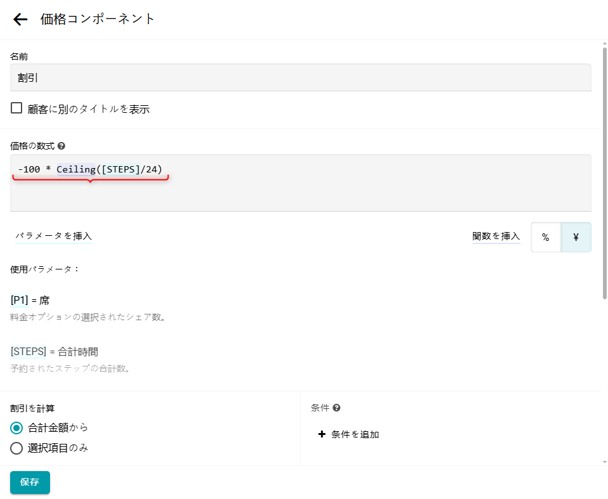Select the 選択項目のみ radio option
Screen dimensions: 608x499
click(x=16, y=448)
